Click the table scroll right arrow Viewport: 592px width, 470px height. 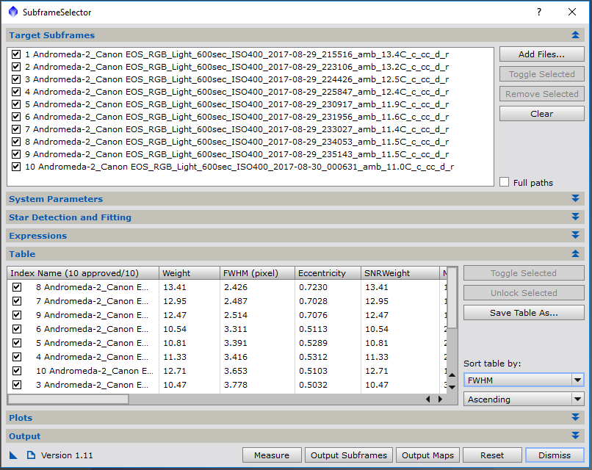[440, 399]
